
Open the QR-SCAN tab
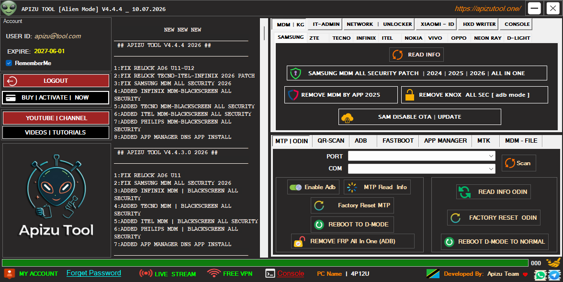331,141
